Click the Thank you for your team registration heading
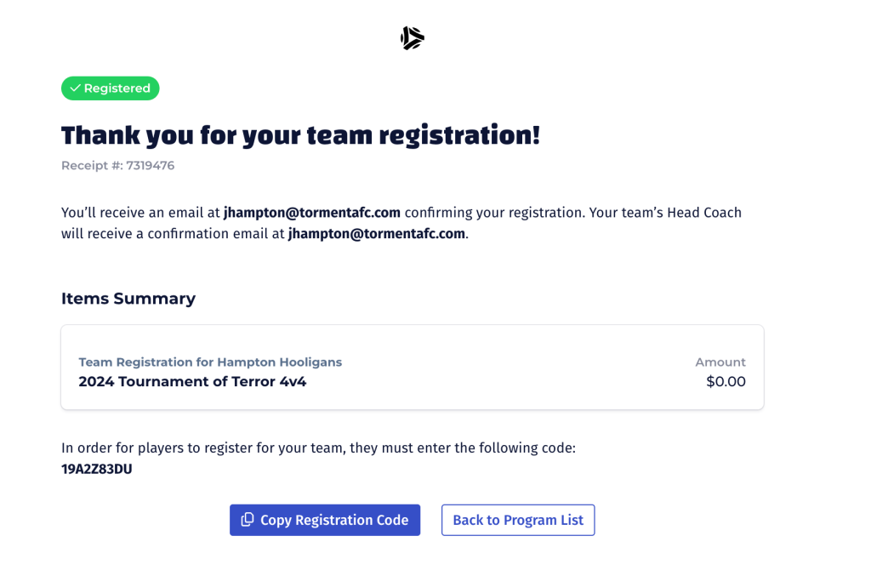This screenshot has height=576, width=871. tap(300, 135)
